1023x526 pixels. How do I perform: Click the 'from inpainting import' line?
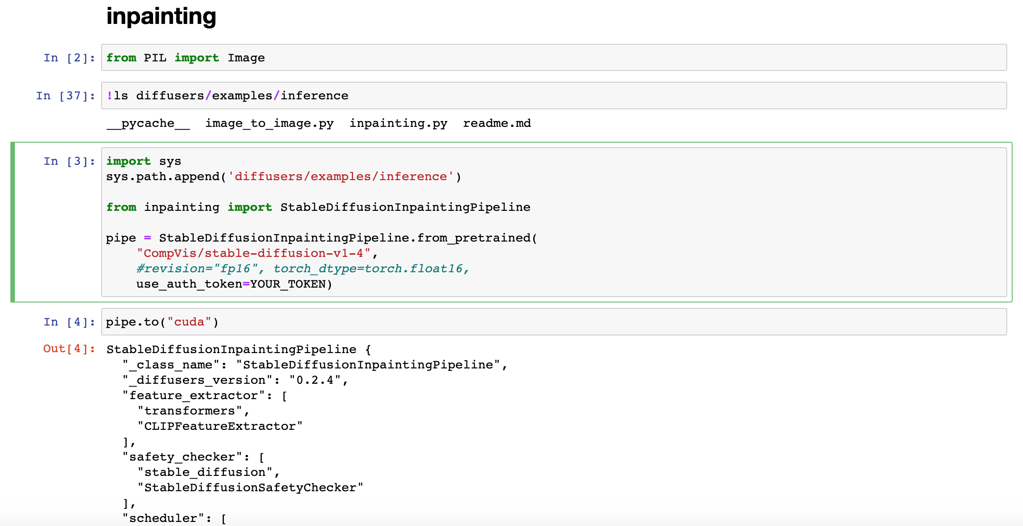pyautogui.click(x=318, y=207)
